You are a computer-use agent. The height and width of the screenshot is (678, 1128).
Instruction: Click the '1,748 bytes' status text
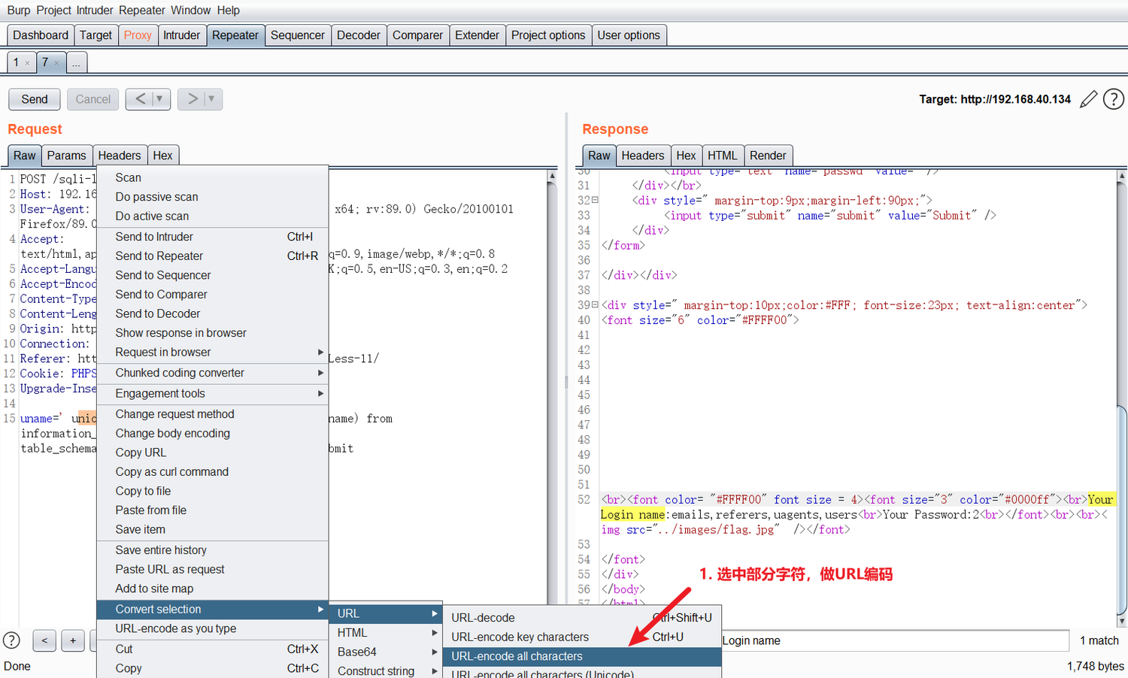click(x=1095, y=667)
